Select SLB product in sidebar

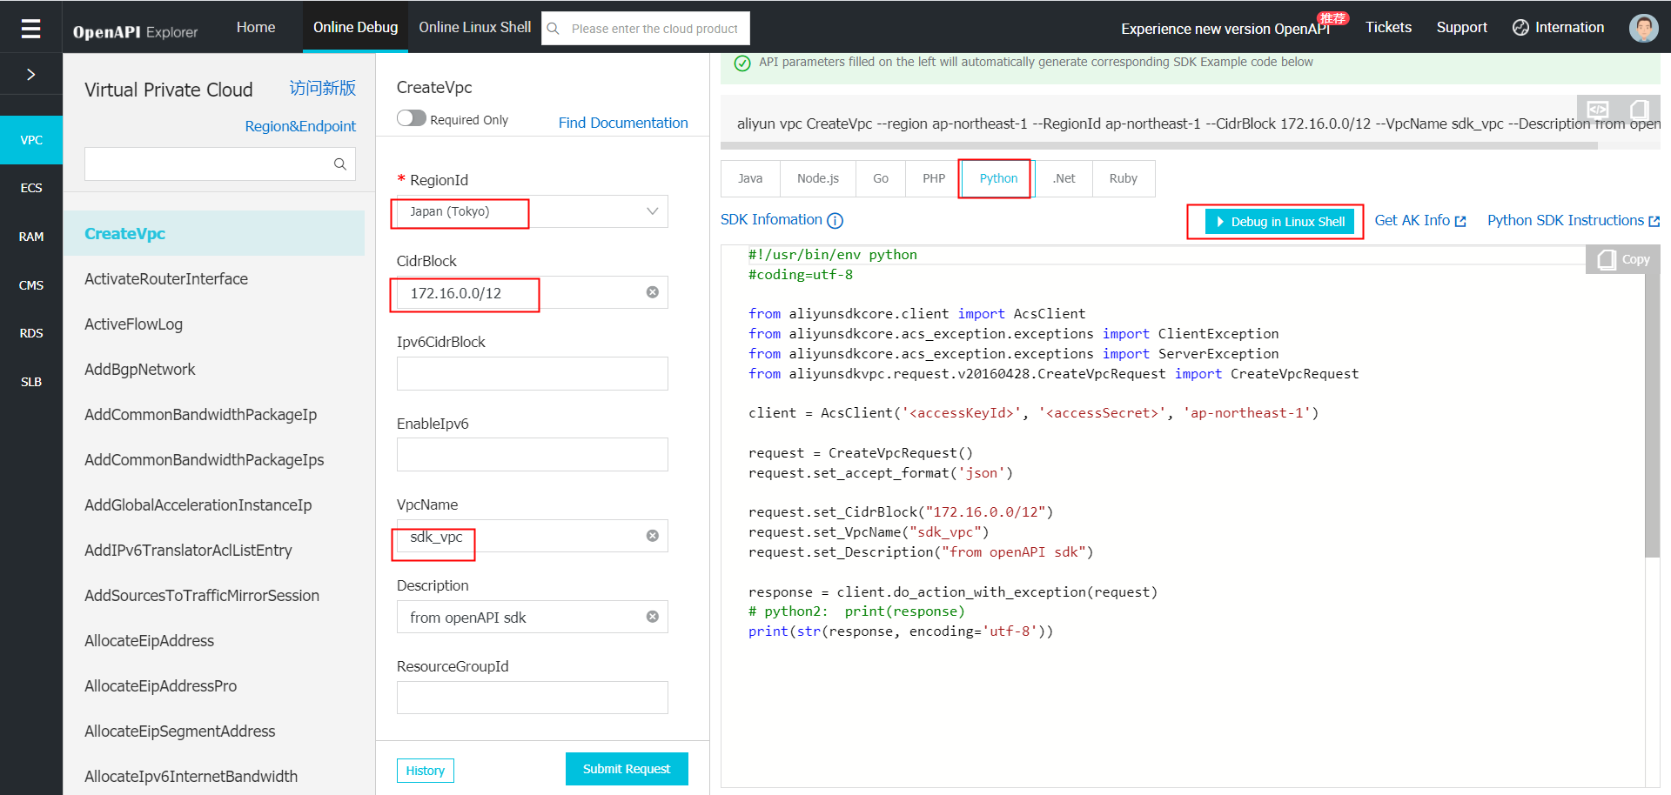[x=31, y=382]
